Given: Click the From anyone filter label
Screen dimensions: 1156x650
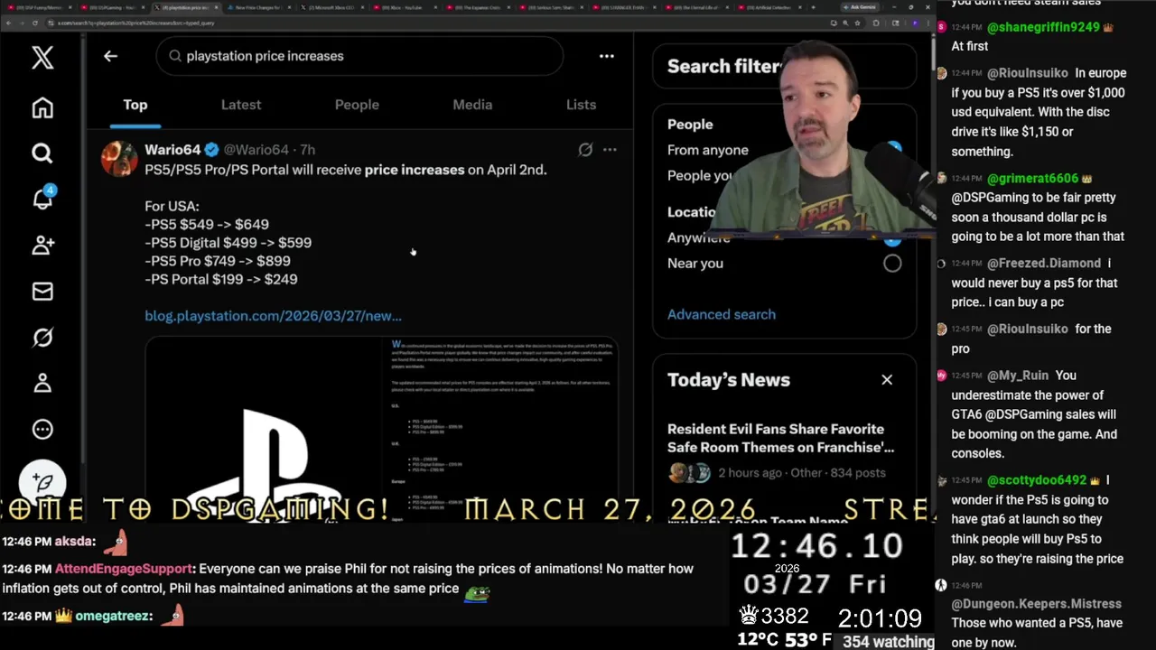Looking at the screenshot, I should (708, 150).
